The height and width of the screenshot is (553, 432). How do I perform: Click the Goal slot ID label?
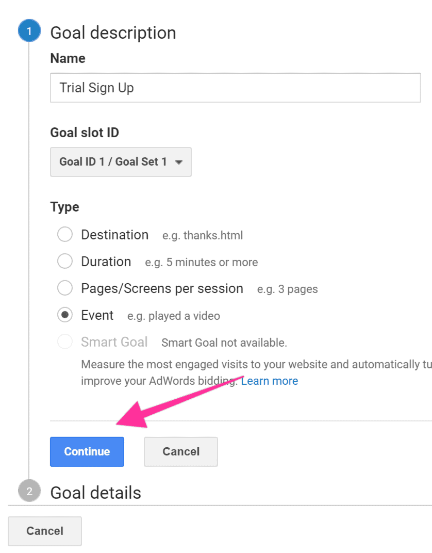click(84, 133)
